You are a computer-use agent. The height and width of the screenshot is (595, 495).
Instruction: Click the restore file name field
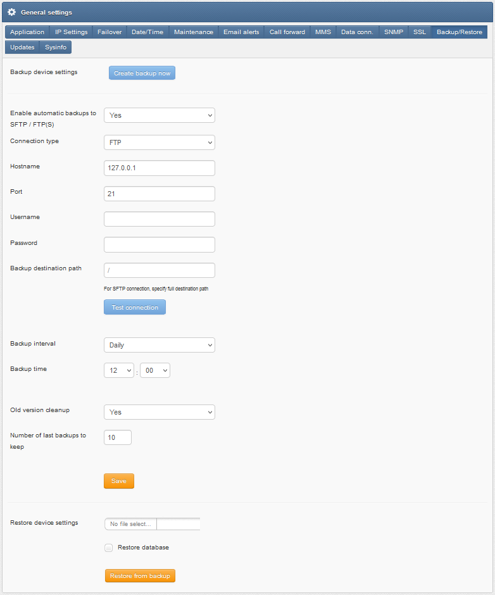tap(179, 524)
